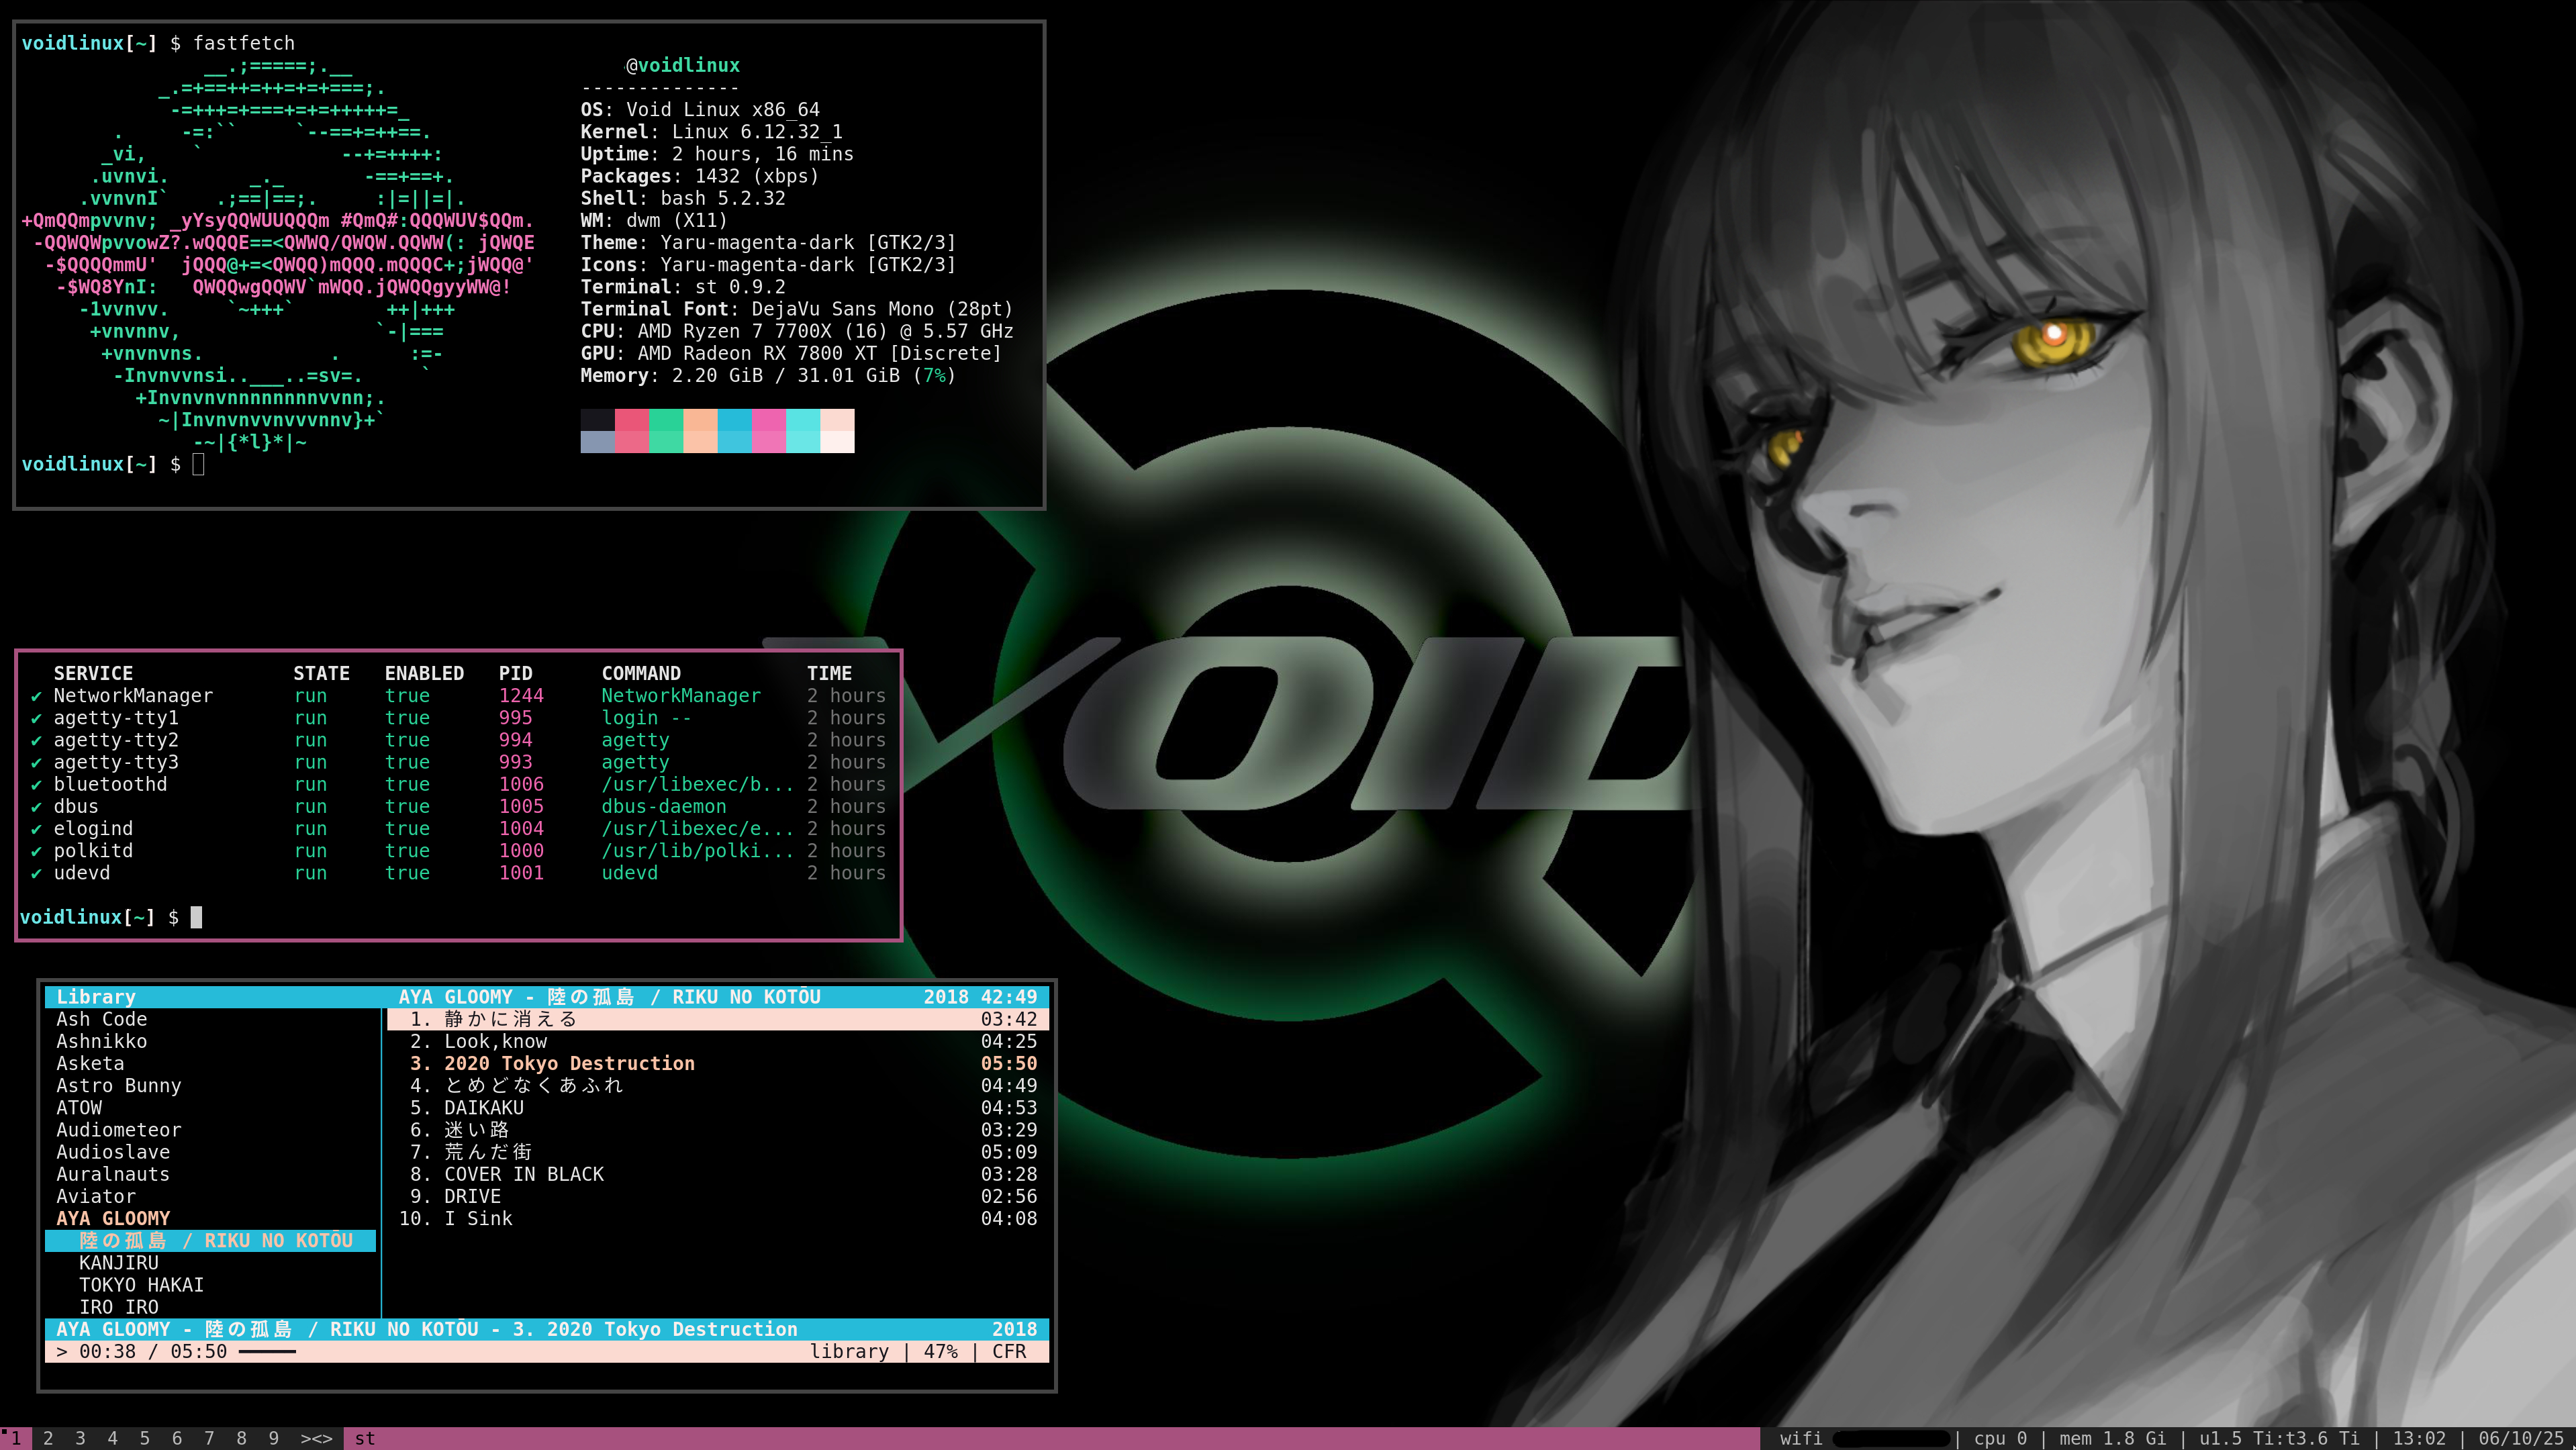Switch to dwm workspace tag 3
This screenshot has width=2576, height=1450.
point(80,1438)
